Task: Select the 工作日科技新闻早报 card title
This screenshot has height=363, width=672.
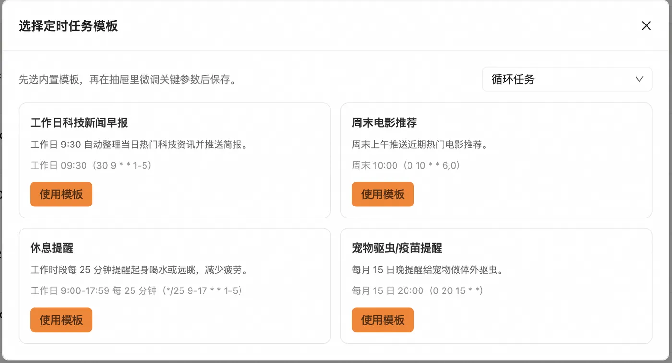Action: pos(79,123)
